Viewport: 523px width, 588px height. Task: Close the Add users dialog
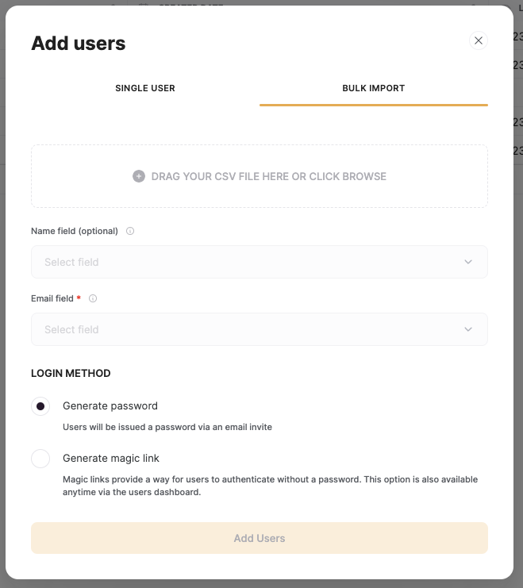[478, 40]
